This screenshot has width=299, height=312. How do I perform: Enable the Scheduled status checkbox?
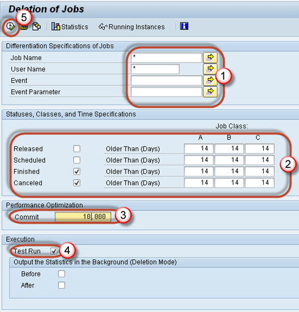(x=77, y=160)
